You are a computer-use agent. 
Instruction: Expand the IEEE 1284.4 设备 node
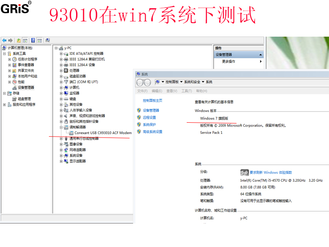[61, 65]
